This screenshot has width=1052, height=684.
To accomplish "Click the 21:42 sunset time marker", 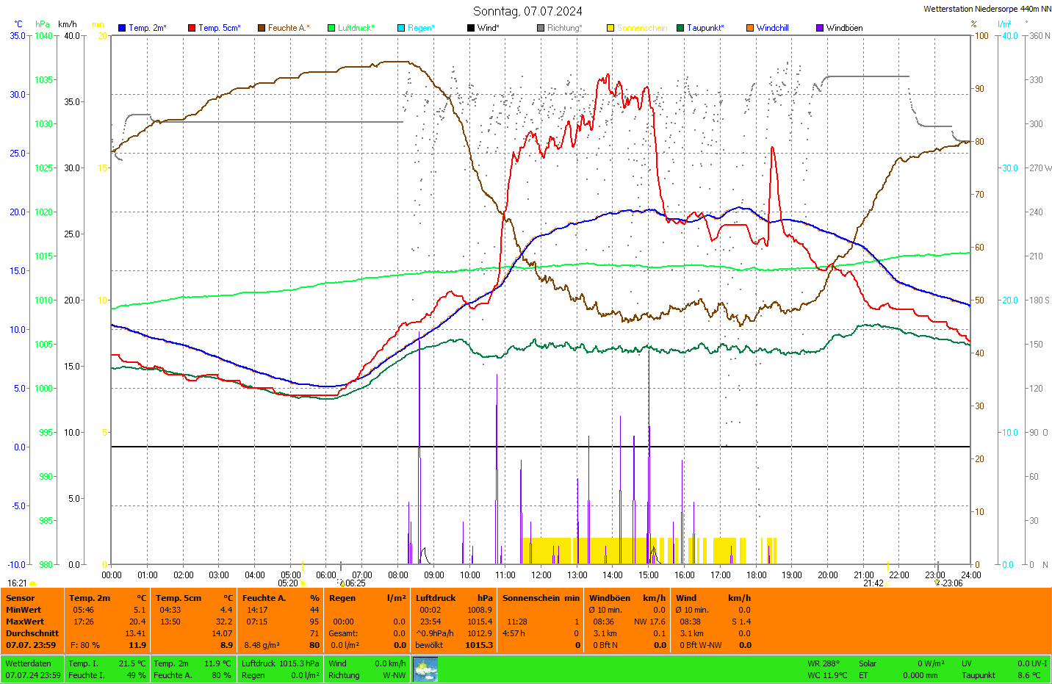I will coord(873,583).
